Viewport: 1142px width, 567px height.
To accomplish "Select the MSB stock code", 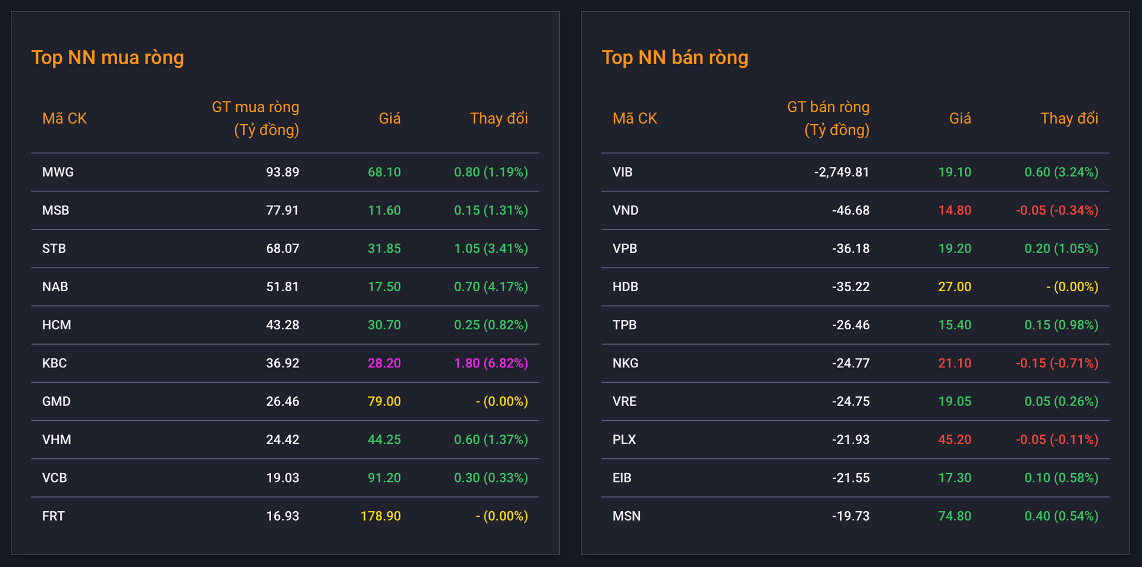I will tap(55, 210).
